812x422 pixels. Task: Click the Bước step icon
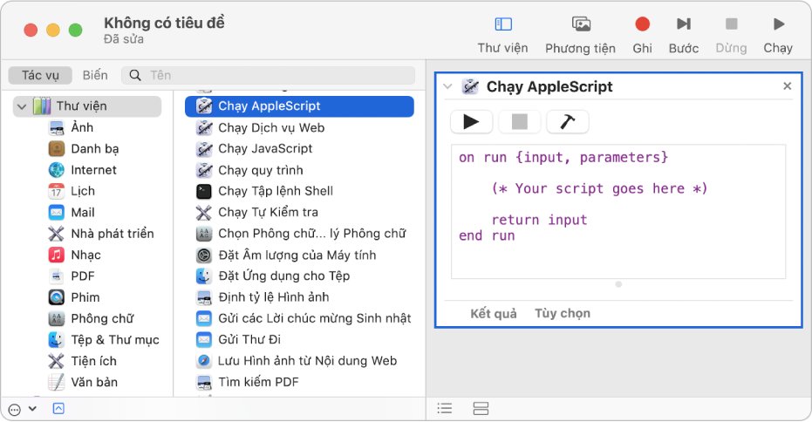pyautogui.click(x=684, y=24)
